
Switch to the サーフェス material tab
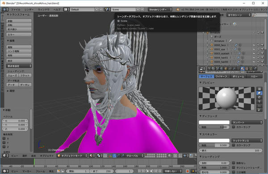206,76
